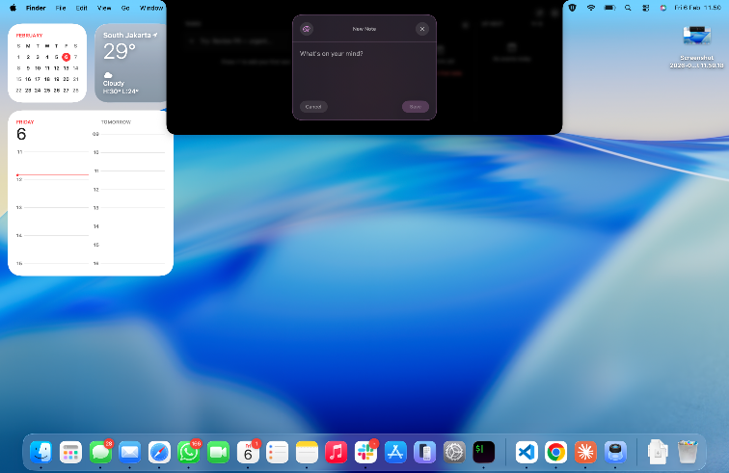Open the Apple menu

click(x=13, y=7)
